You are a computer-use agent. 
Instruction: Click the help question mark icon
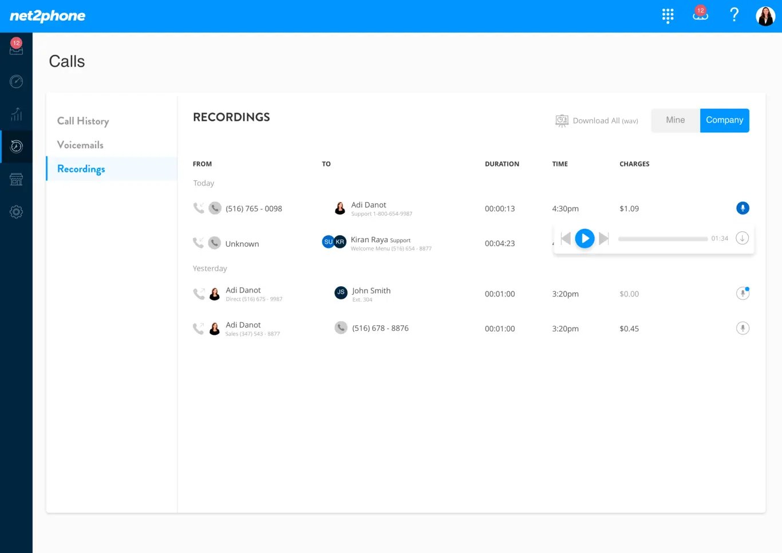tap(734, 15)
